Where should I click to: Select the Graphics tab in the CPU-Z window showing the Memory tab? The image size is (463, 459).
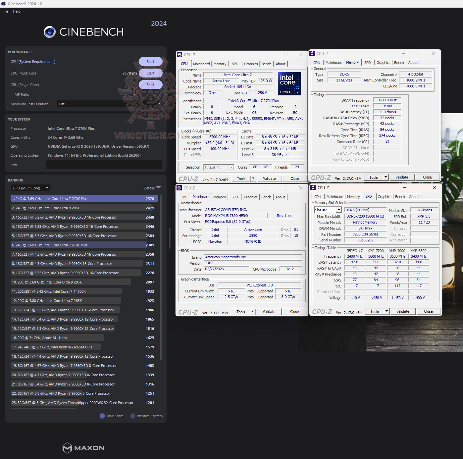click(x=384, y=63)
